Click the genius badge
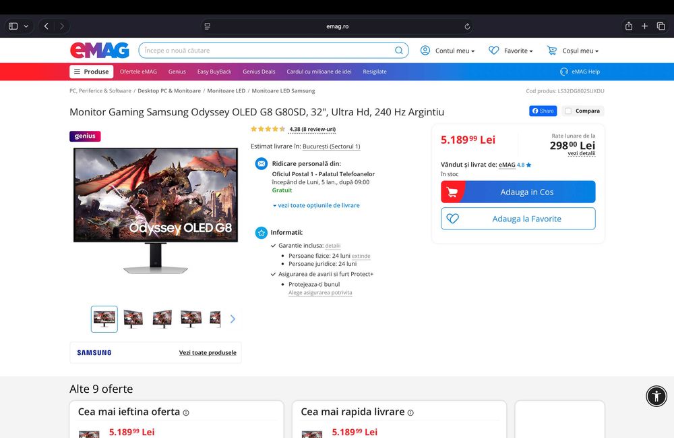Viewport: 674px width, 438px height. pyautogui.click(x=85, y=136)
